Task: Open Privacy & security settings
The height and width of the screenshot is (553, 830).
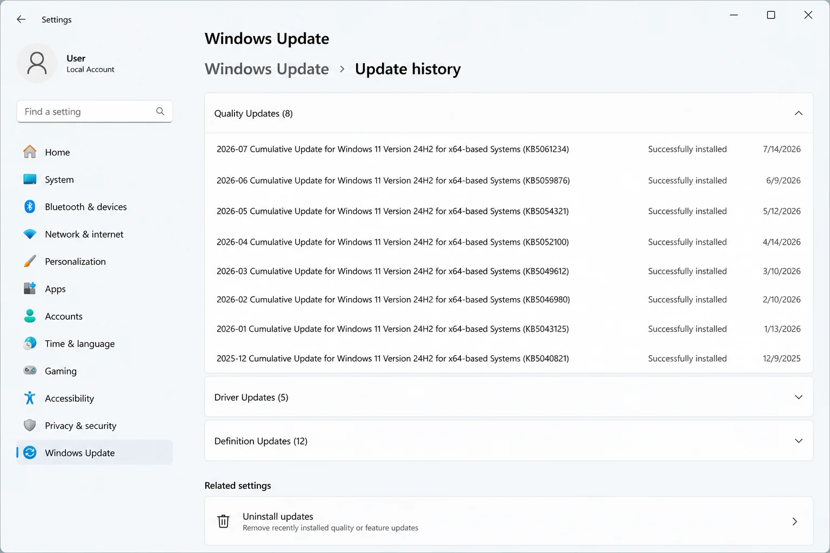Action: point(95,426)
